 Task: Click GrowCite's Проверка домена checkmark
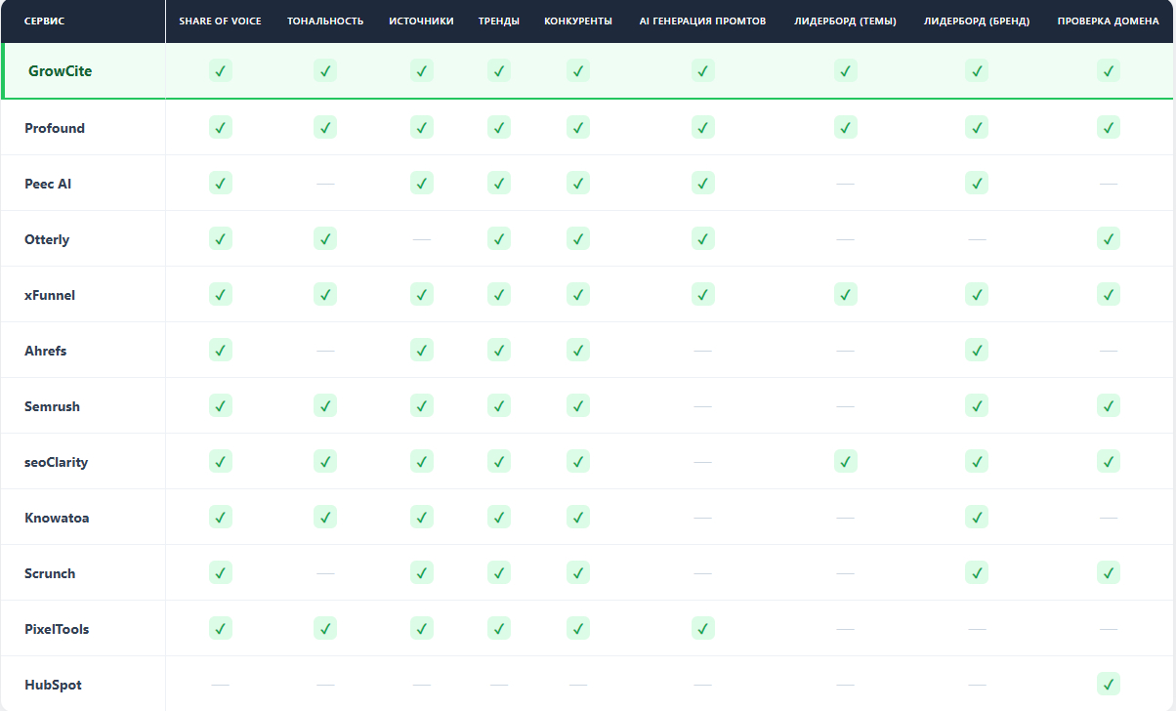1108,70
